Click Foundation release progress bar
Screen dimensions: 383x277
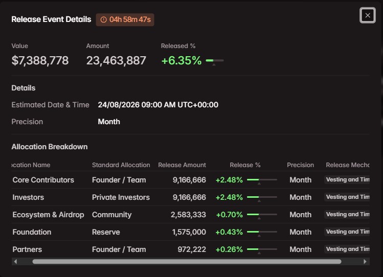point(262,232)
